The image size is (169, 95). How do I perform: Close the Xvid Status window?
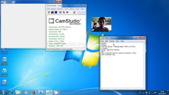pos(59,1)
